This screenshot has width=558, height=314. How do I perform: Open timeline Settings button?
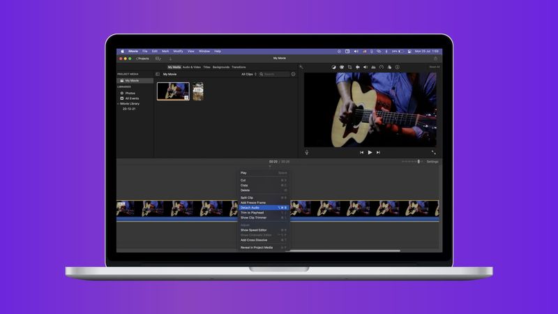tap(432, 162)
